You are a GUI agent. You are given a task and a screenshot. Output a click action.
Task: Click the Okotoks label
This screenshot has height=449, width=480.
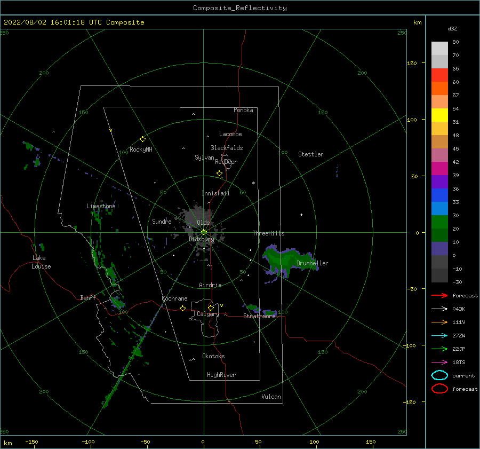point(213,356)
